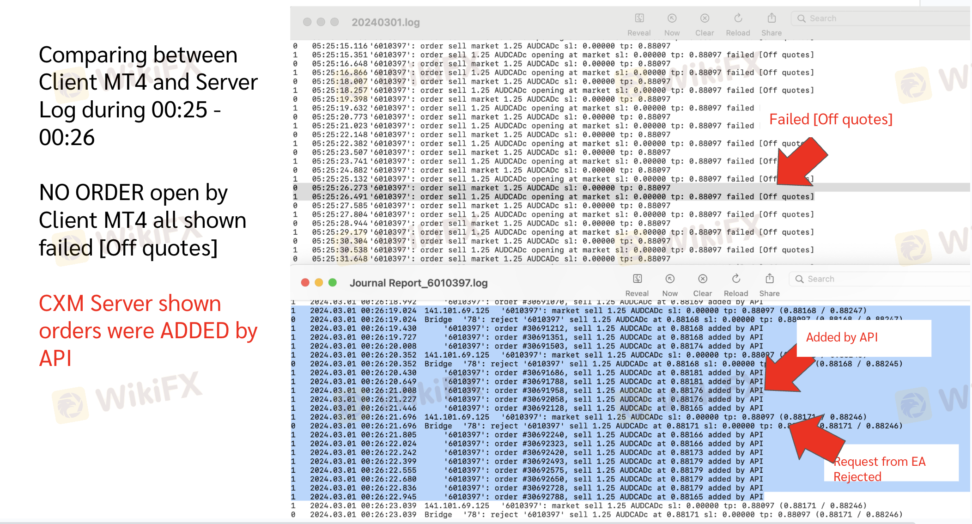
Task: Click Search field in Journal Report window
Action: coord(880,279)
